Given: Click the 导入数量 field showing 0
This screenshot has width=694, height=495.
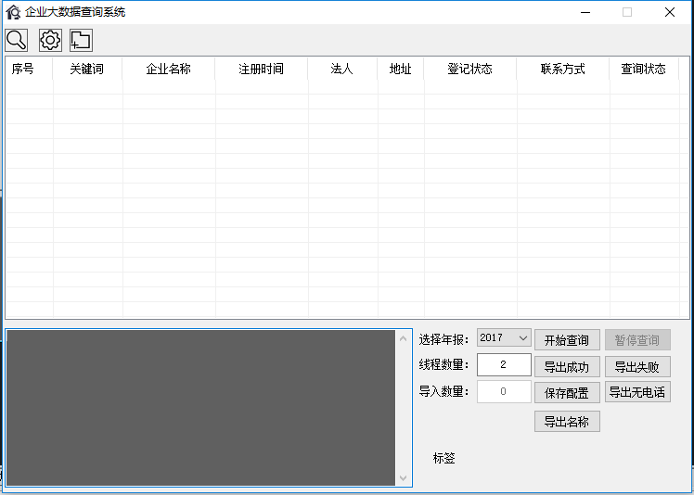Looking at the screenshot, I should 504,391.
